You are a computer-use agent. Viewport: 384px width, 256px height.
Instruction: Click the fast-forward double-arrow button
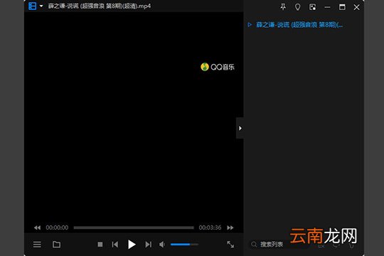(x=230, y=228)
